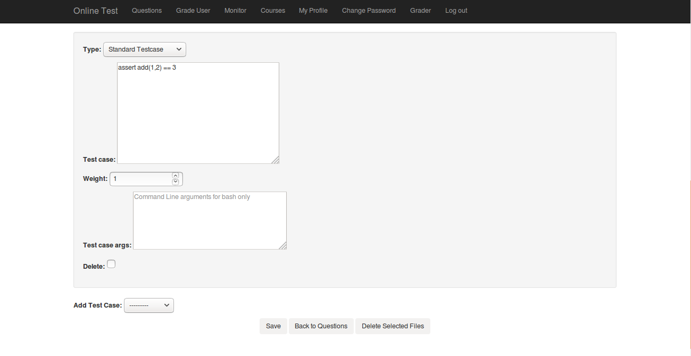
Task: Click Back to Questions button
Action: tap(321, 326)
